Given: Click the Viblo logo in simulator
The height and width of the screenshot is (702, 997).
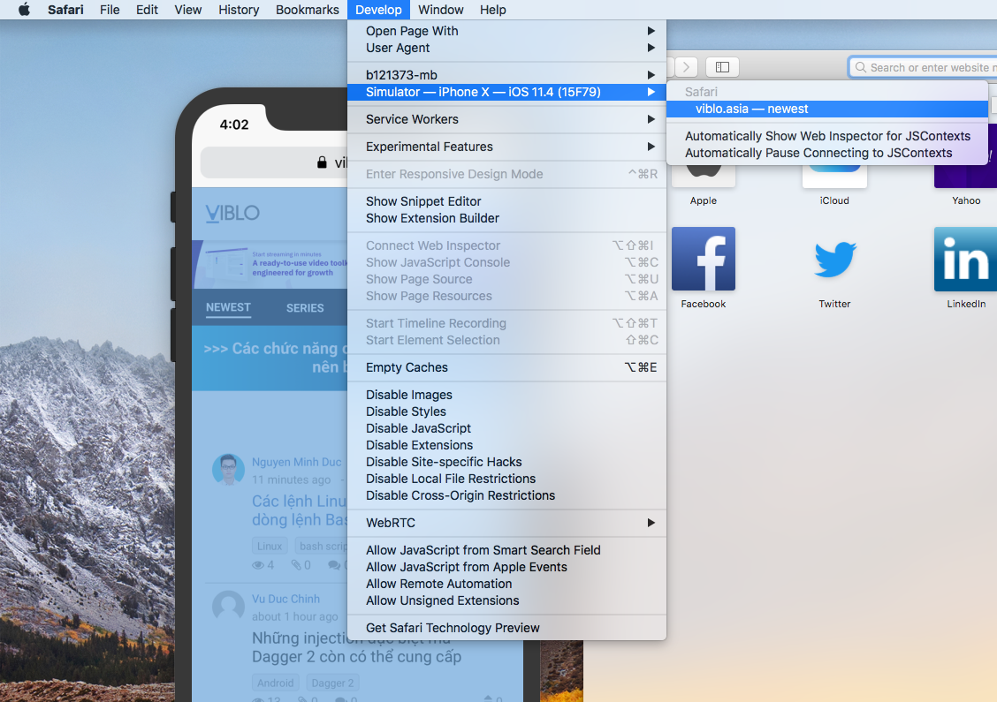Looking at the screenshot, I should coord(232,213).
